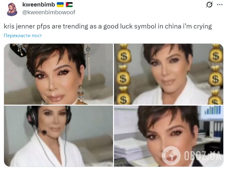Click the headset microphone in photo
This screenshot has width=227, height=170.
pyautogui.click(x=44, y=132)
